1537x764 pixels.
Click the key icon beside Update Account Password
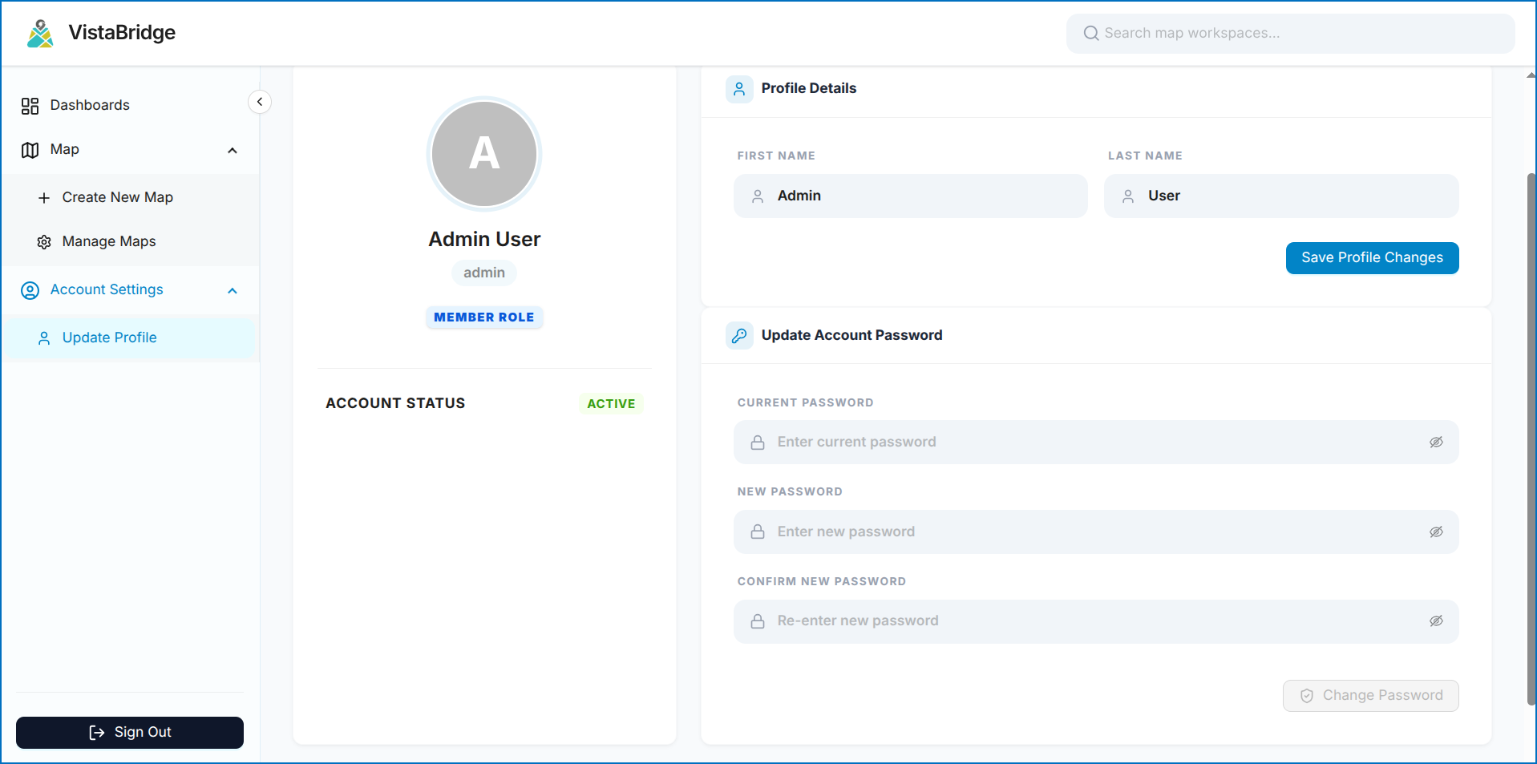(x=739, y=336)
